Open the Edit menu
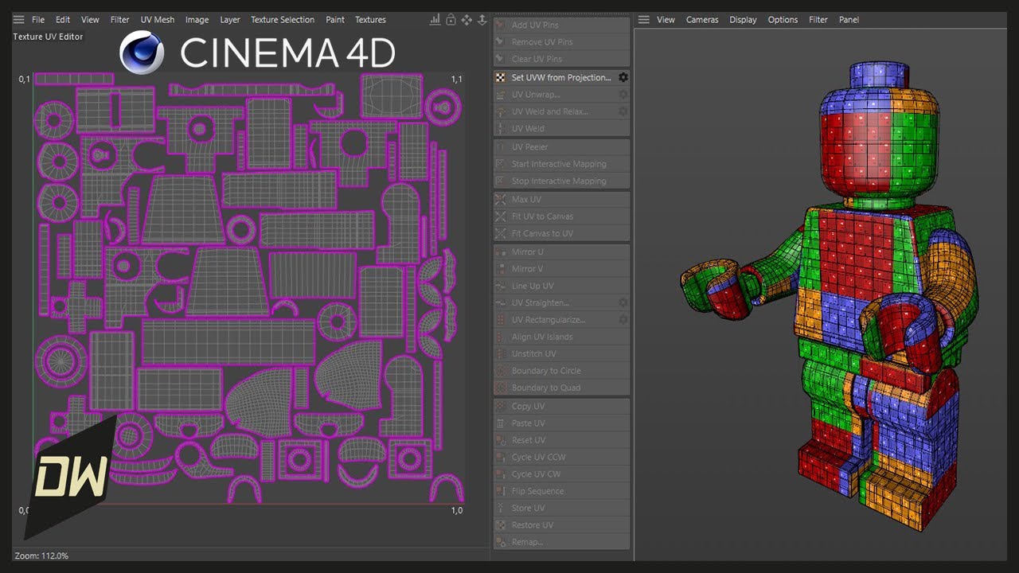The width and height of the screenshot is (1019, 573). tap(63, 20)
